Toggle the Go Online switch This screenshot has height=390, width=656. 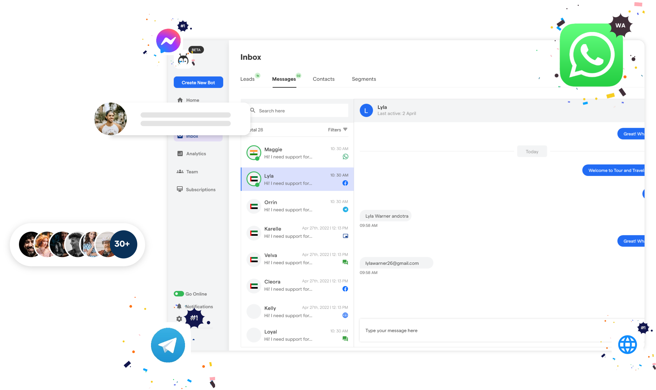coord(178,294)
